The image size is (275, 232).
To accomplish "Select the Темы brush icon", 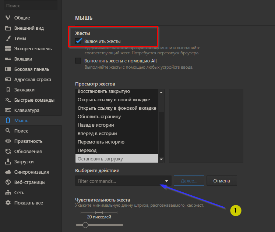I will pos(8,38).
